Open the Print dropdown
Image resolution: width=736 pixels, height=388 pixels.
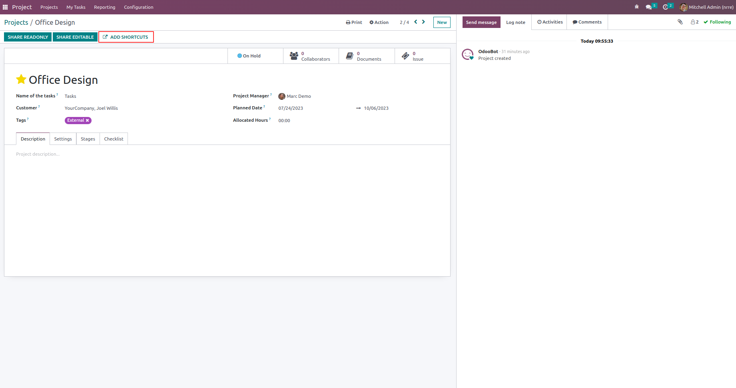point(354,22)
